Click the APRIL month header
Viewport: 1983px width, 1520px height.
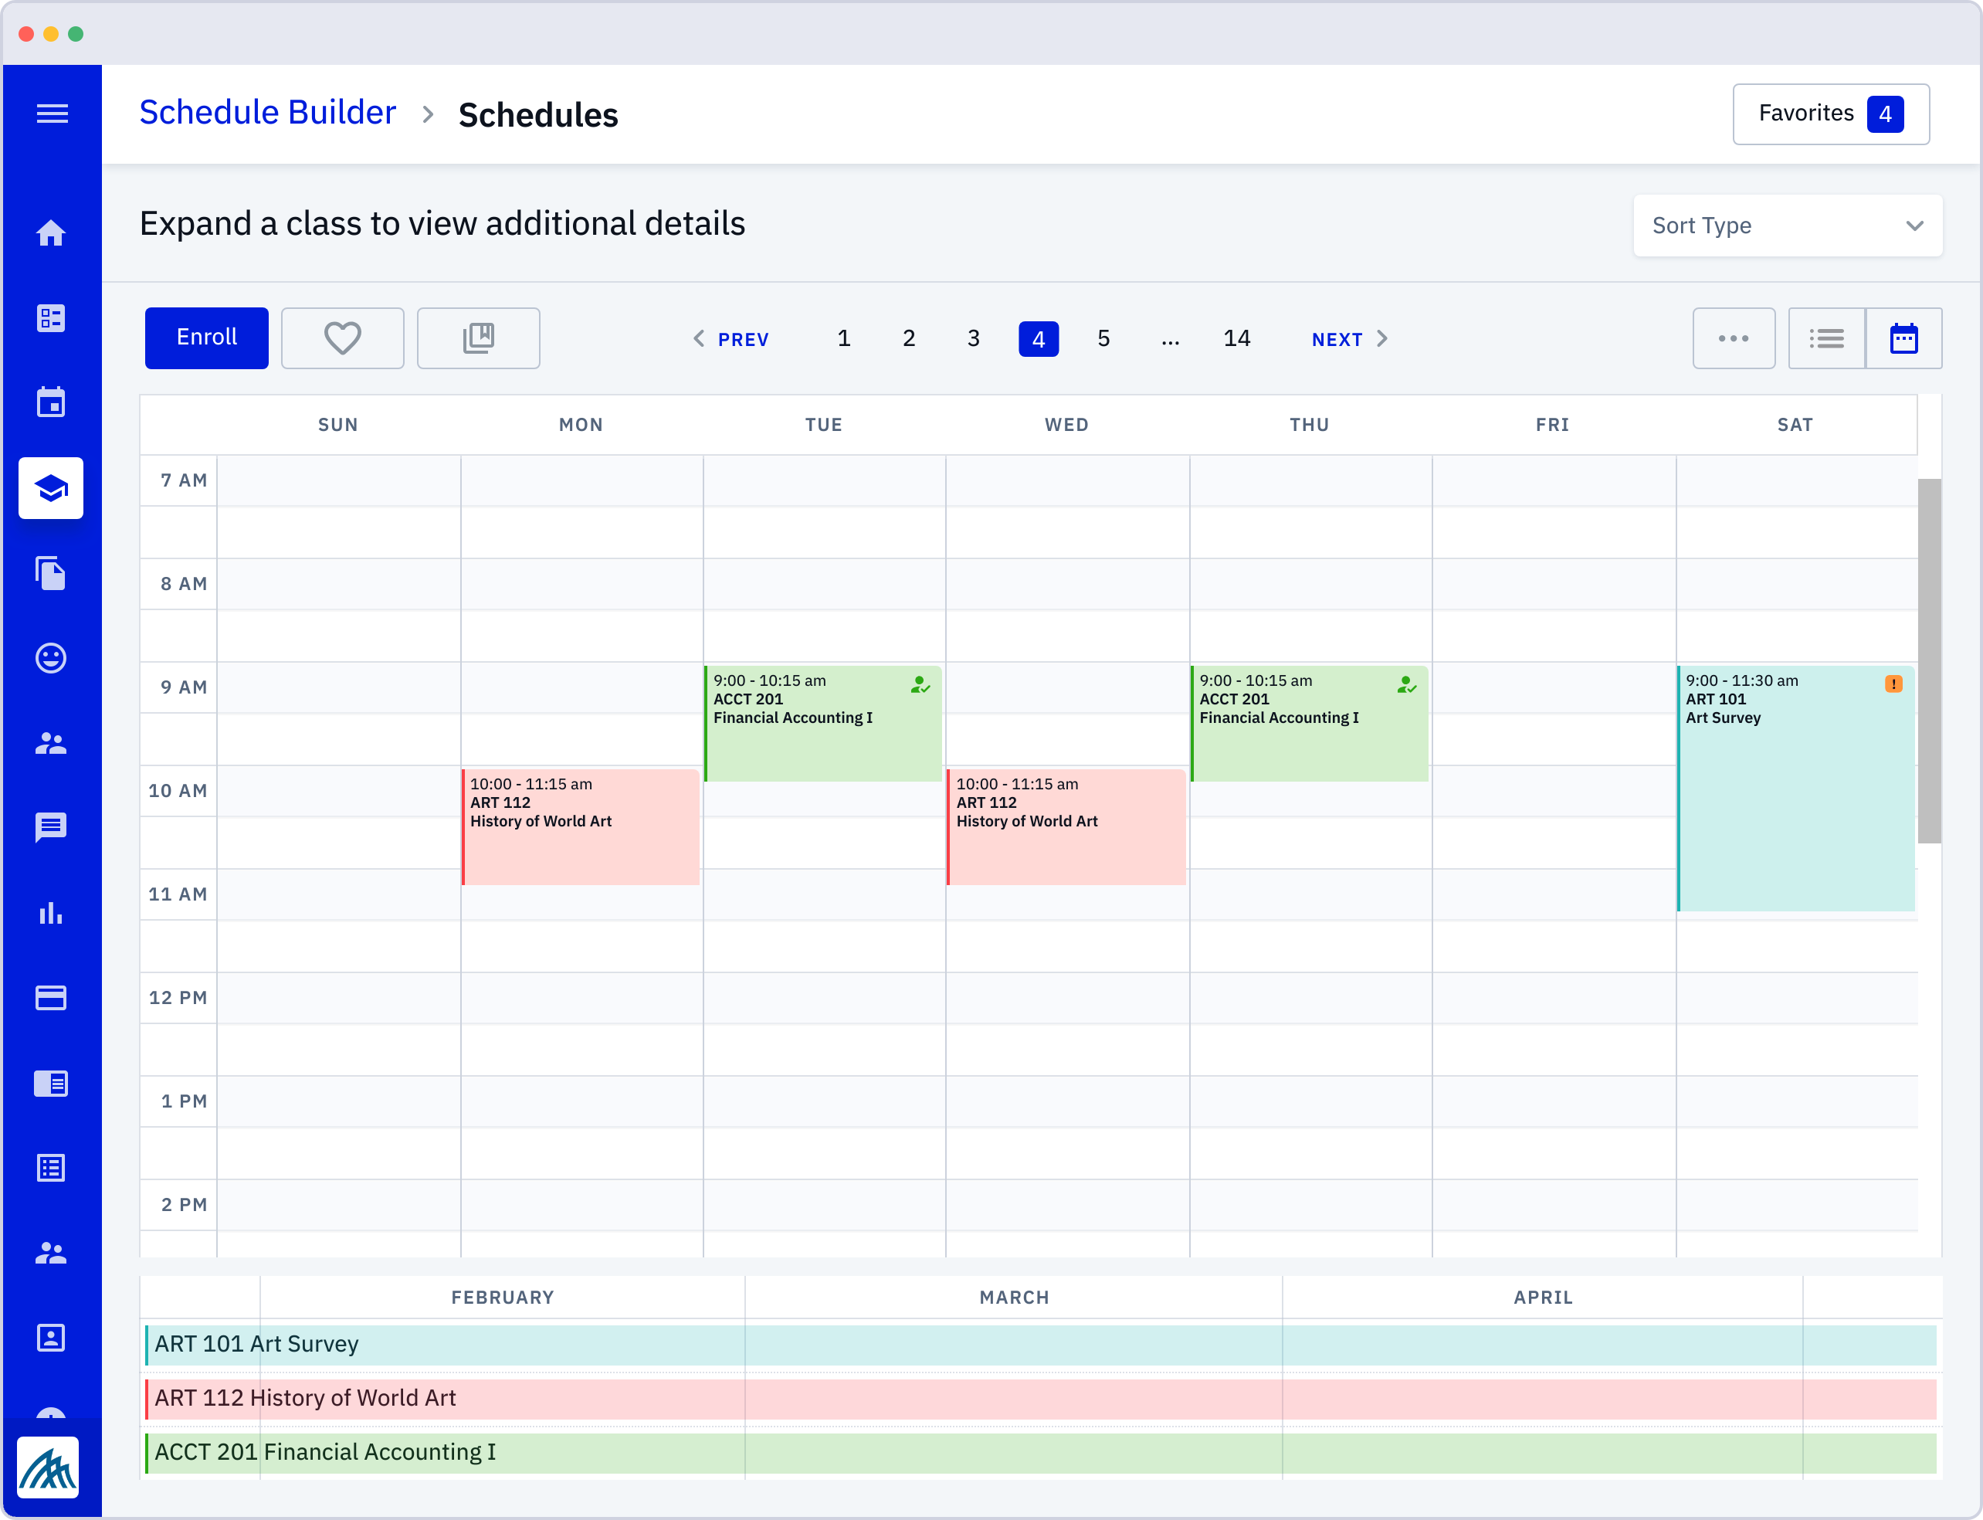1544,1298
